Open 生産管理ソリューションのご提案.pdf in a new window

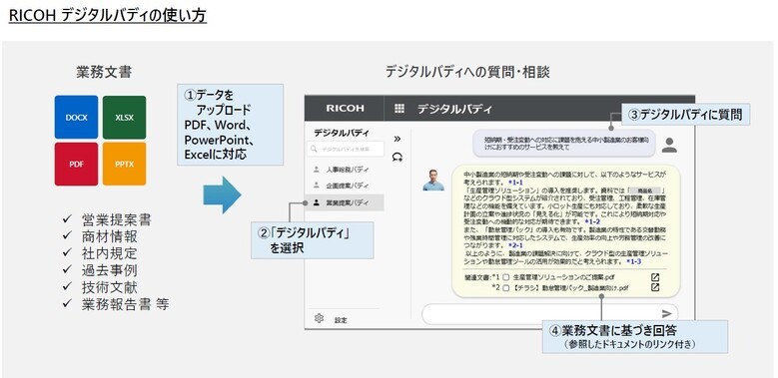pyautogui.click(x=655, y=277)
